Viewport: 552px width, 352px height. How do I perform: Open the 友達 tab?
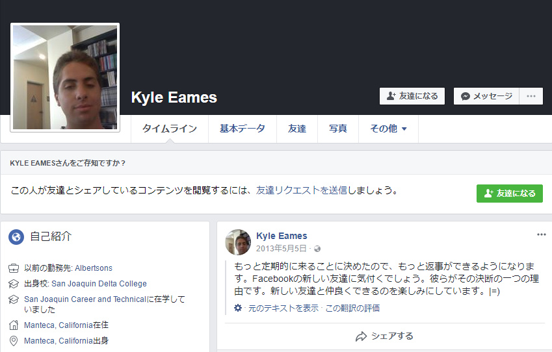pos(297,129)
